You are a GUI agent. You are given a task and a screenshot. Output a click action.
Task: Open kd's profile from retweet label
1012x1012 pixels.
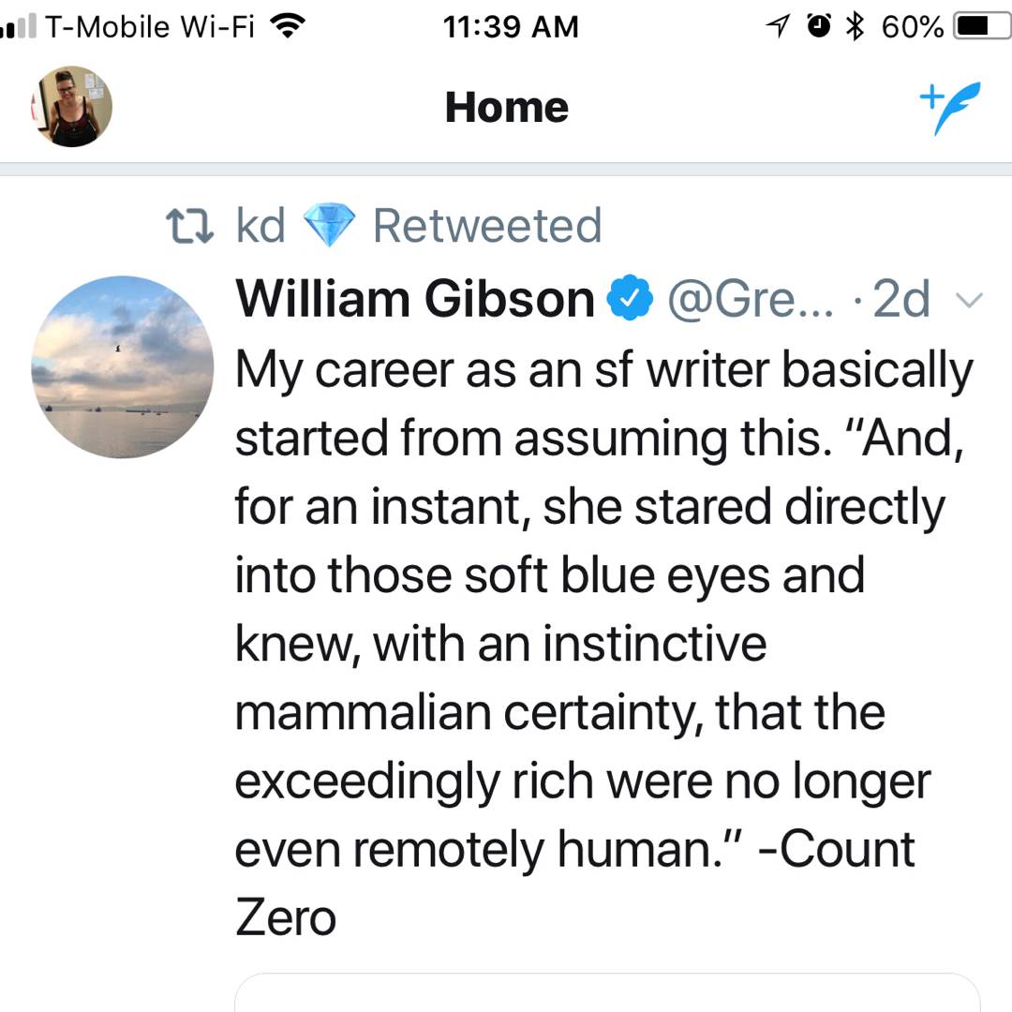(260, 227)
